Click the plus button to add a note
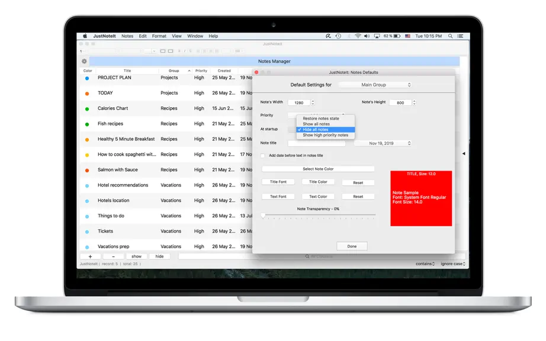The height and width of the screenshot is (341, 546). (x=90, y=256)
